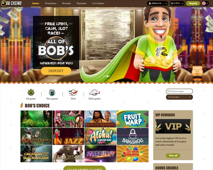The height and width of the screenshot is (170, 213).
Task: Open the Starburst game thumbnail
Action: (x=101, y=154)
